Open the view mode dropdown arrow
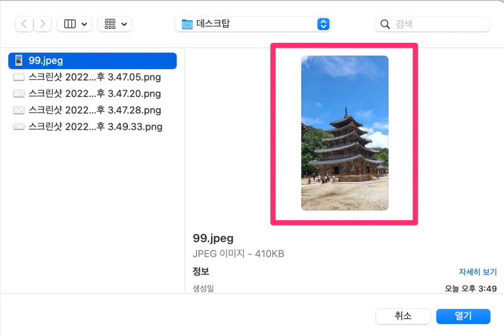 click(x=84, y=24)
